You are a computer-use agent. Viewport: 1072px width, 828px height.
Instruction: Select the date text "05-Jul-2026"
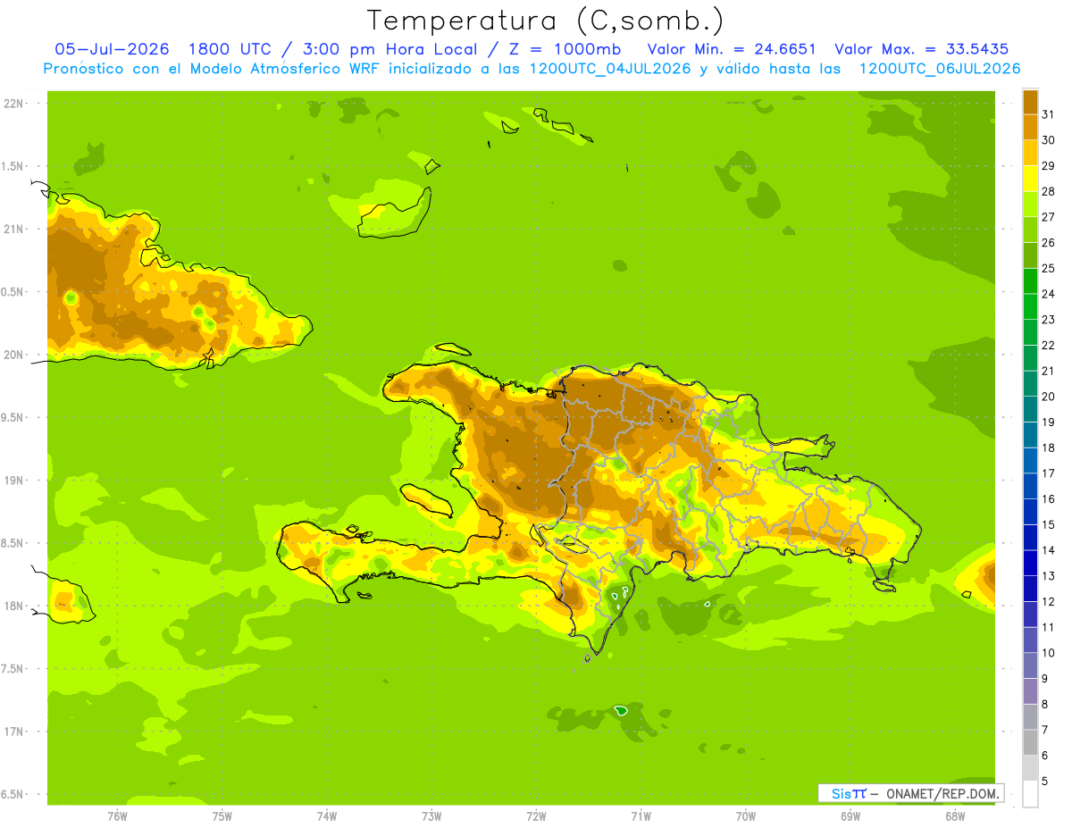click(112, 49)
